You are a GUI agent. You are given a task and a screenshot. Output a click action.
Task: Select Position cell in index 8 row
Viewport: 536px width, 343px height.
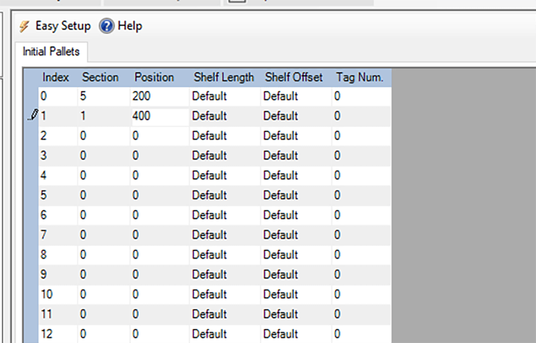pos(160,255)
